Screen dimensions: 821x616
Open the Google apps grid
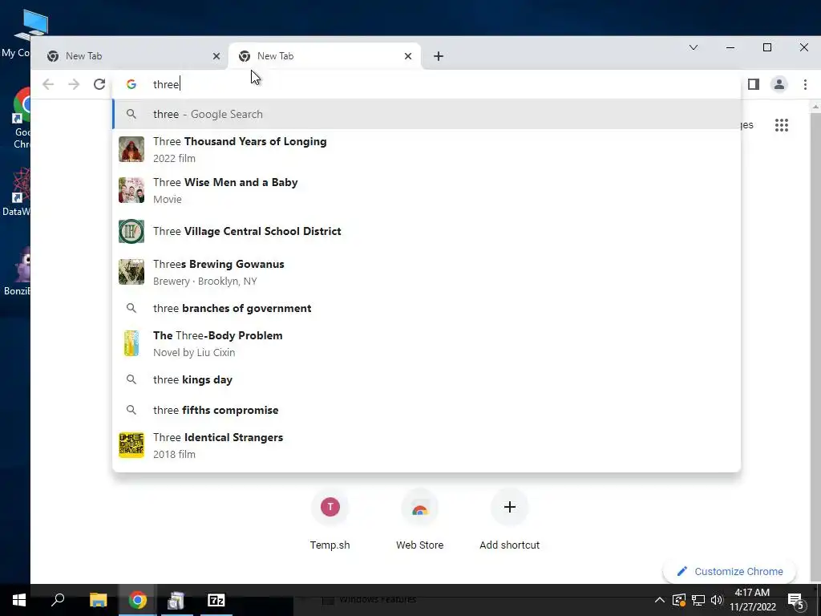781,125
